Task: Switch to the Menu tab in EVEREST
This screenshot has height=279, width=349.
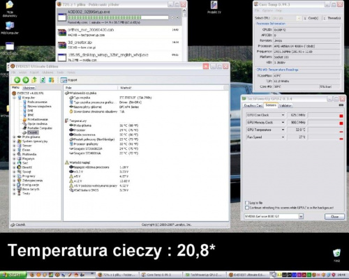Action: pyautogui.click(x=15, y=87)
